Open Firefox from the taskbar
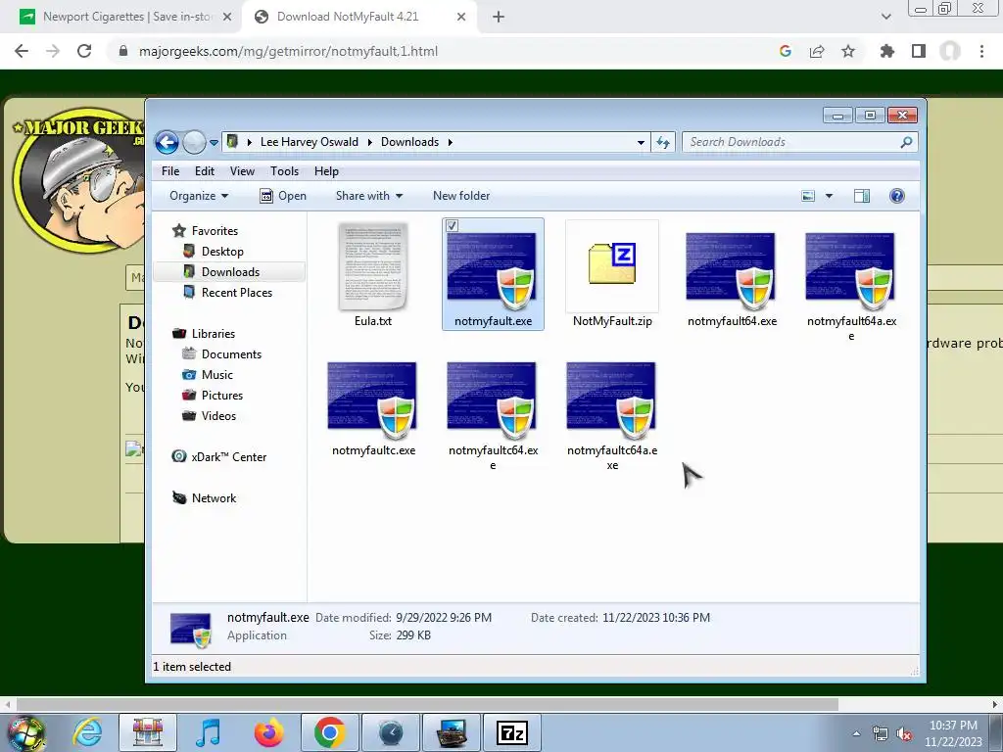 [x=268, y=732]
